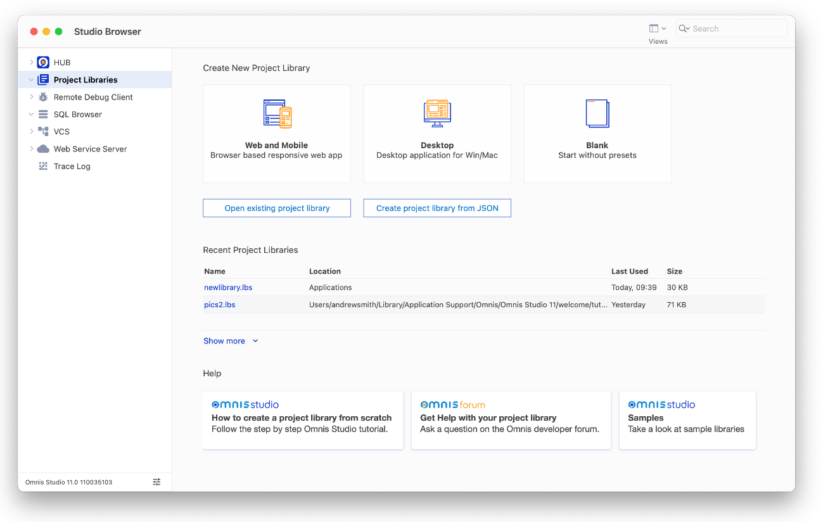The height and width of the screenshot is (522, 823).
Task: Click the VCS branch icon
Action: (x=43, y=132)
